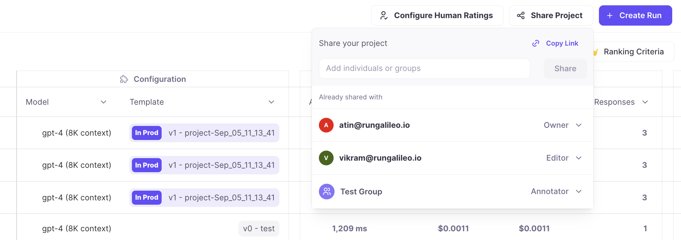This screenshot has width=681, height=240.
Task: Click atin@rungalileo.io email text
Action: (374, 125)
